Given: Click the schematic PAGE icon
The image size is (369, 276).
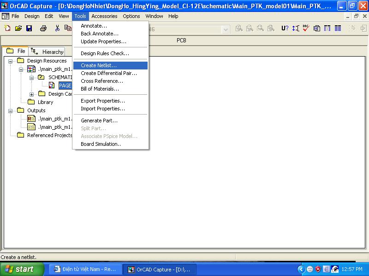Looking at the screenshot, I should pos(52,85).
